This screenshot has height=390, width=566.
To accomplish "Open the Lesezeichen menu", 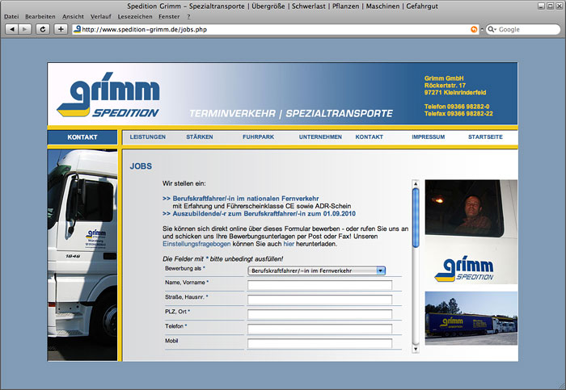I will click(x=135, y=17).
